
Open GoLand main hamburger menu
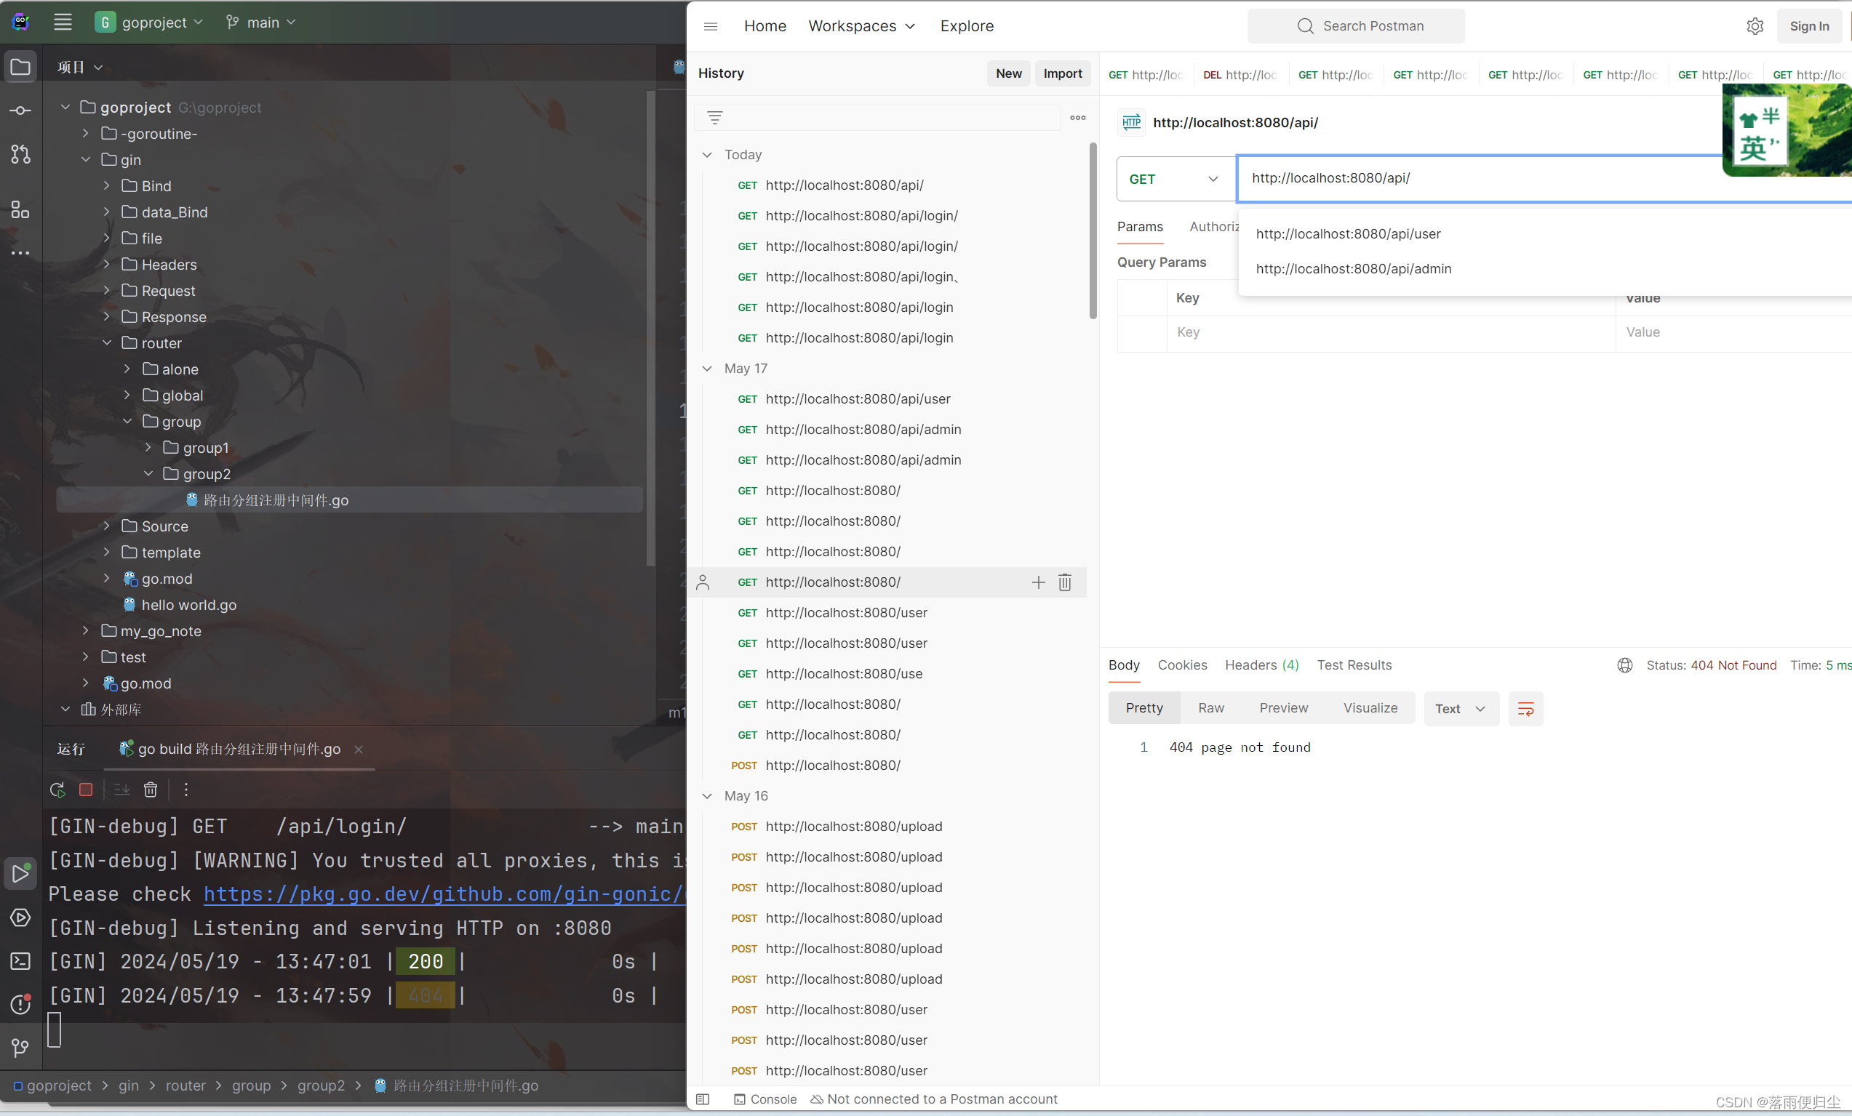(x=63, y=23)
